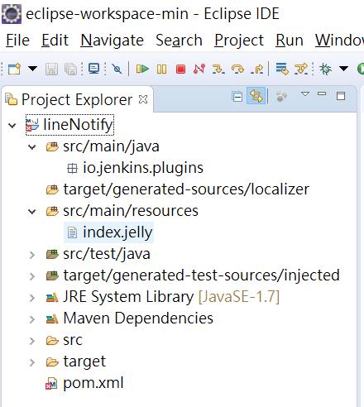
Task: Open the Navigate menu
Action: [x=112, y=41]
